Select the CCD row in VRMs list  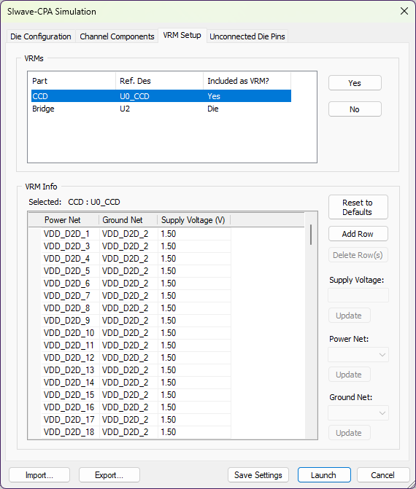[161, 96]
